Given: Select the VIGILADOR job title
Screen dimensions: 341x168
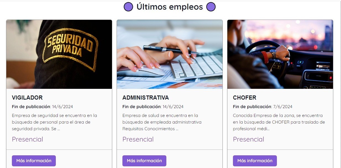Looking at the screenshot, I should 27,98.
